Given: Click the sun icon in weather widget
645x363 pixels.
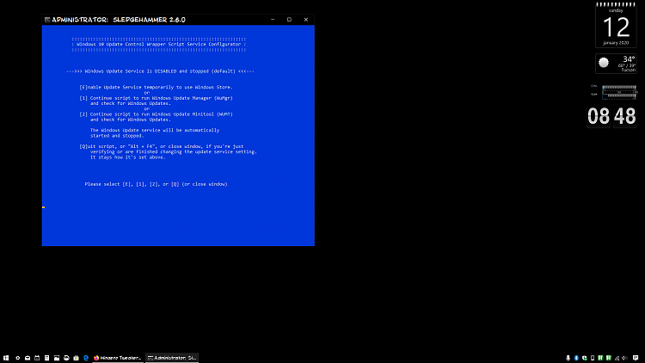Looking at the screenshot, I should 604,63.
